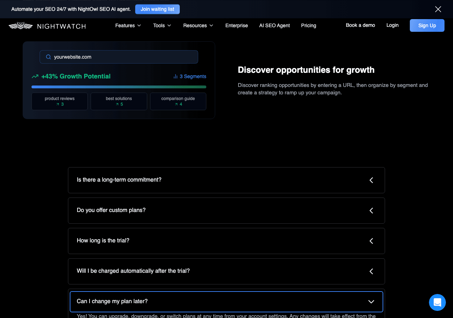The image size is (453, 318).
Task: Click 'Will I be charged automatically after the trial?' text
Action: [133, 271]
